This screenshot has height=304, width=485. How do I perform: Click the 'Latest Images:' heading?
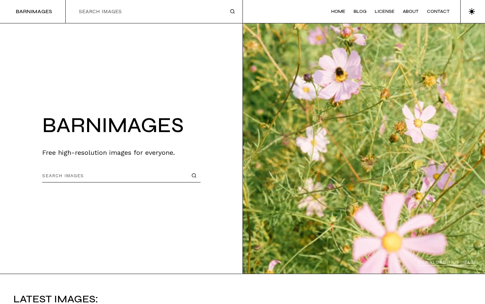[56, 299]
